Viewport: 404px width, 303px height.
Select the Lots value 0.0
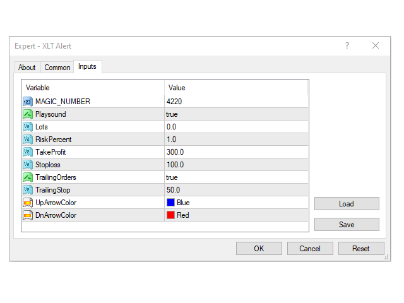(x=171, y=127)
